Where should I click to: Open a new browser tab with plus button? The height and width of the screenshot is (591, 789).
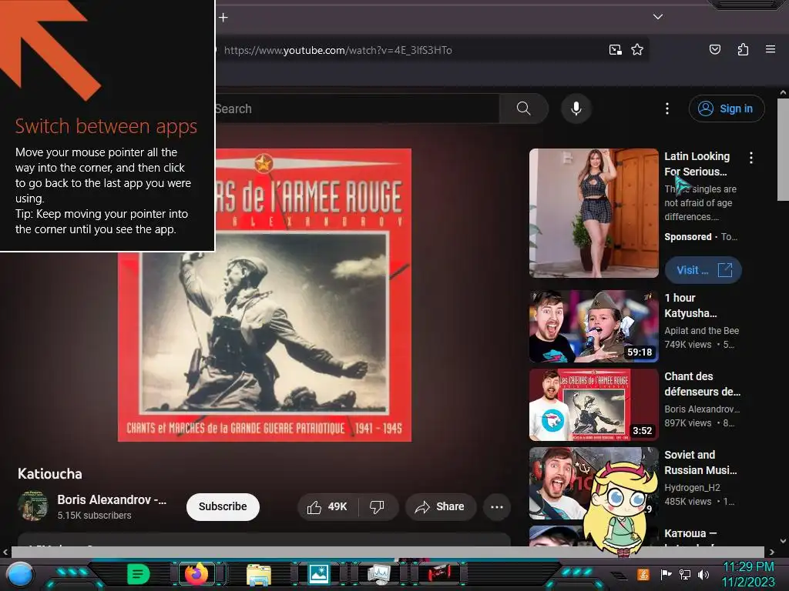[223, 18]
